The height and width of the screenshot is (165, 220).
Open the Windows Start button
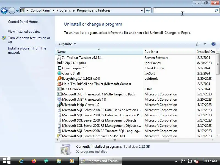[x=7, y=161]
